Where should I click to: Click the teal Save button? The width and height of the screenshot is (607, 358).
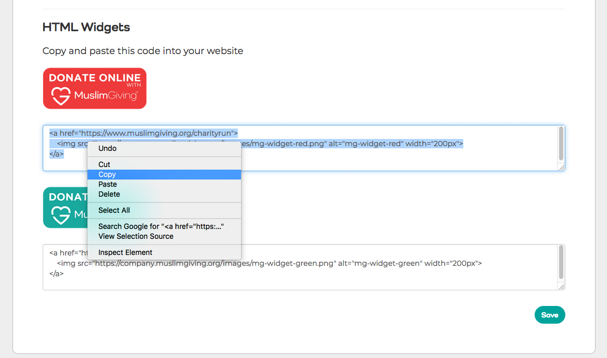550,315
